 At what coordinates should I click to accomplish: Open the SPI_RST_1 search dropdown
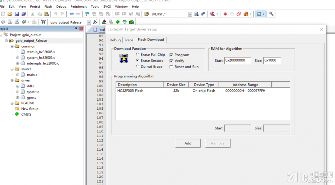(x=190, y=14)
